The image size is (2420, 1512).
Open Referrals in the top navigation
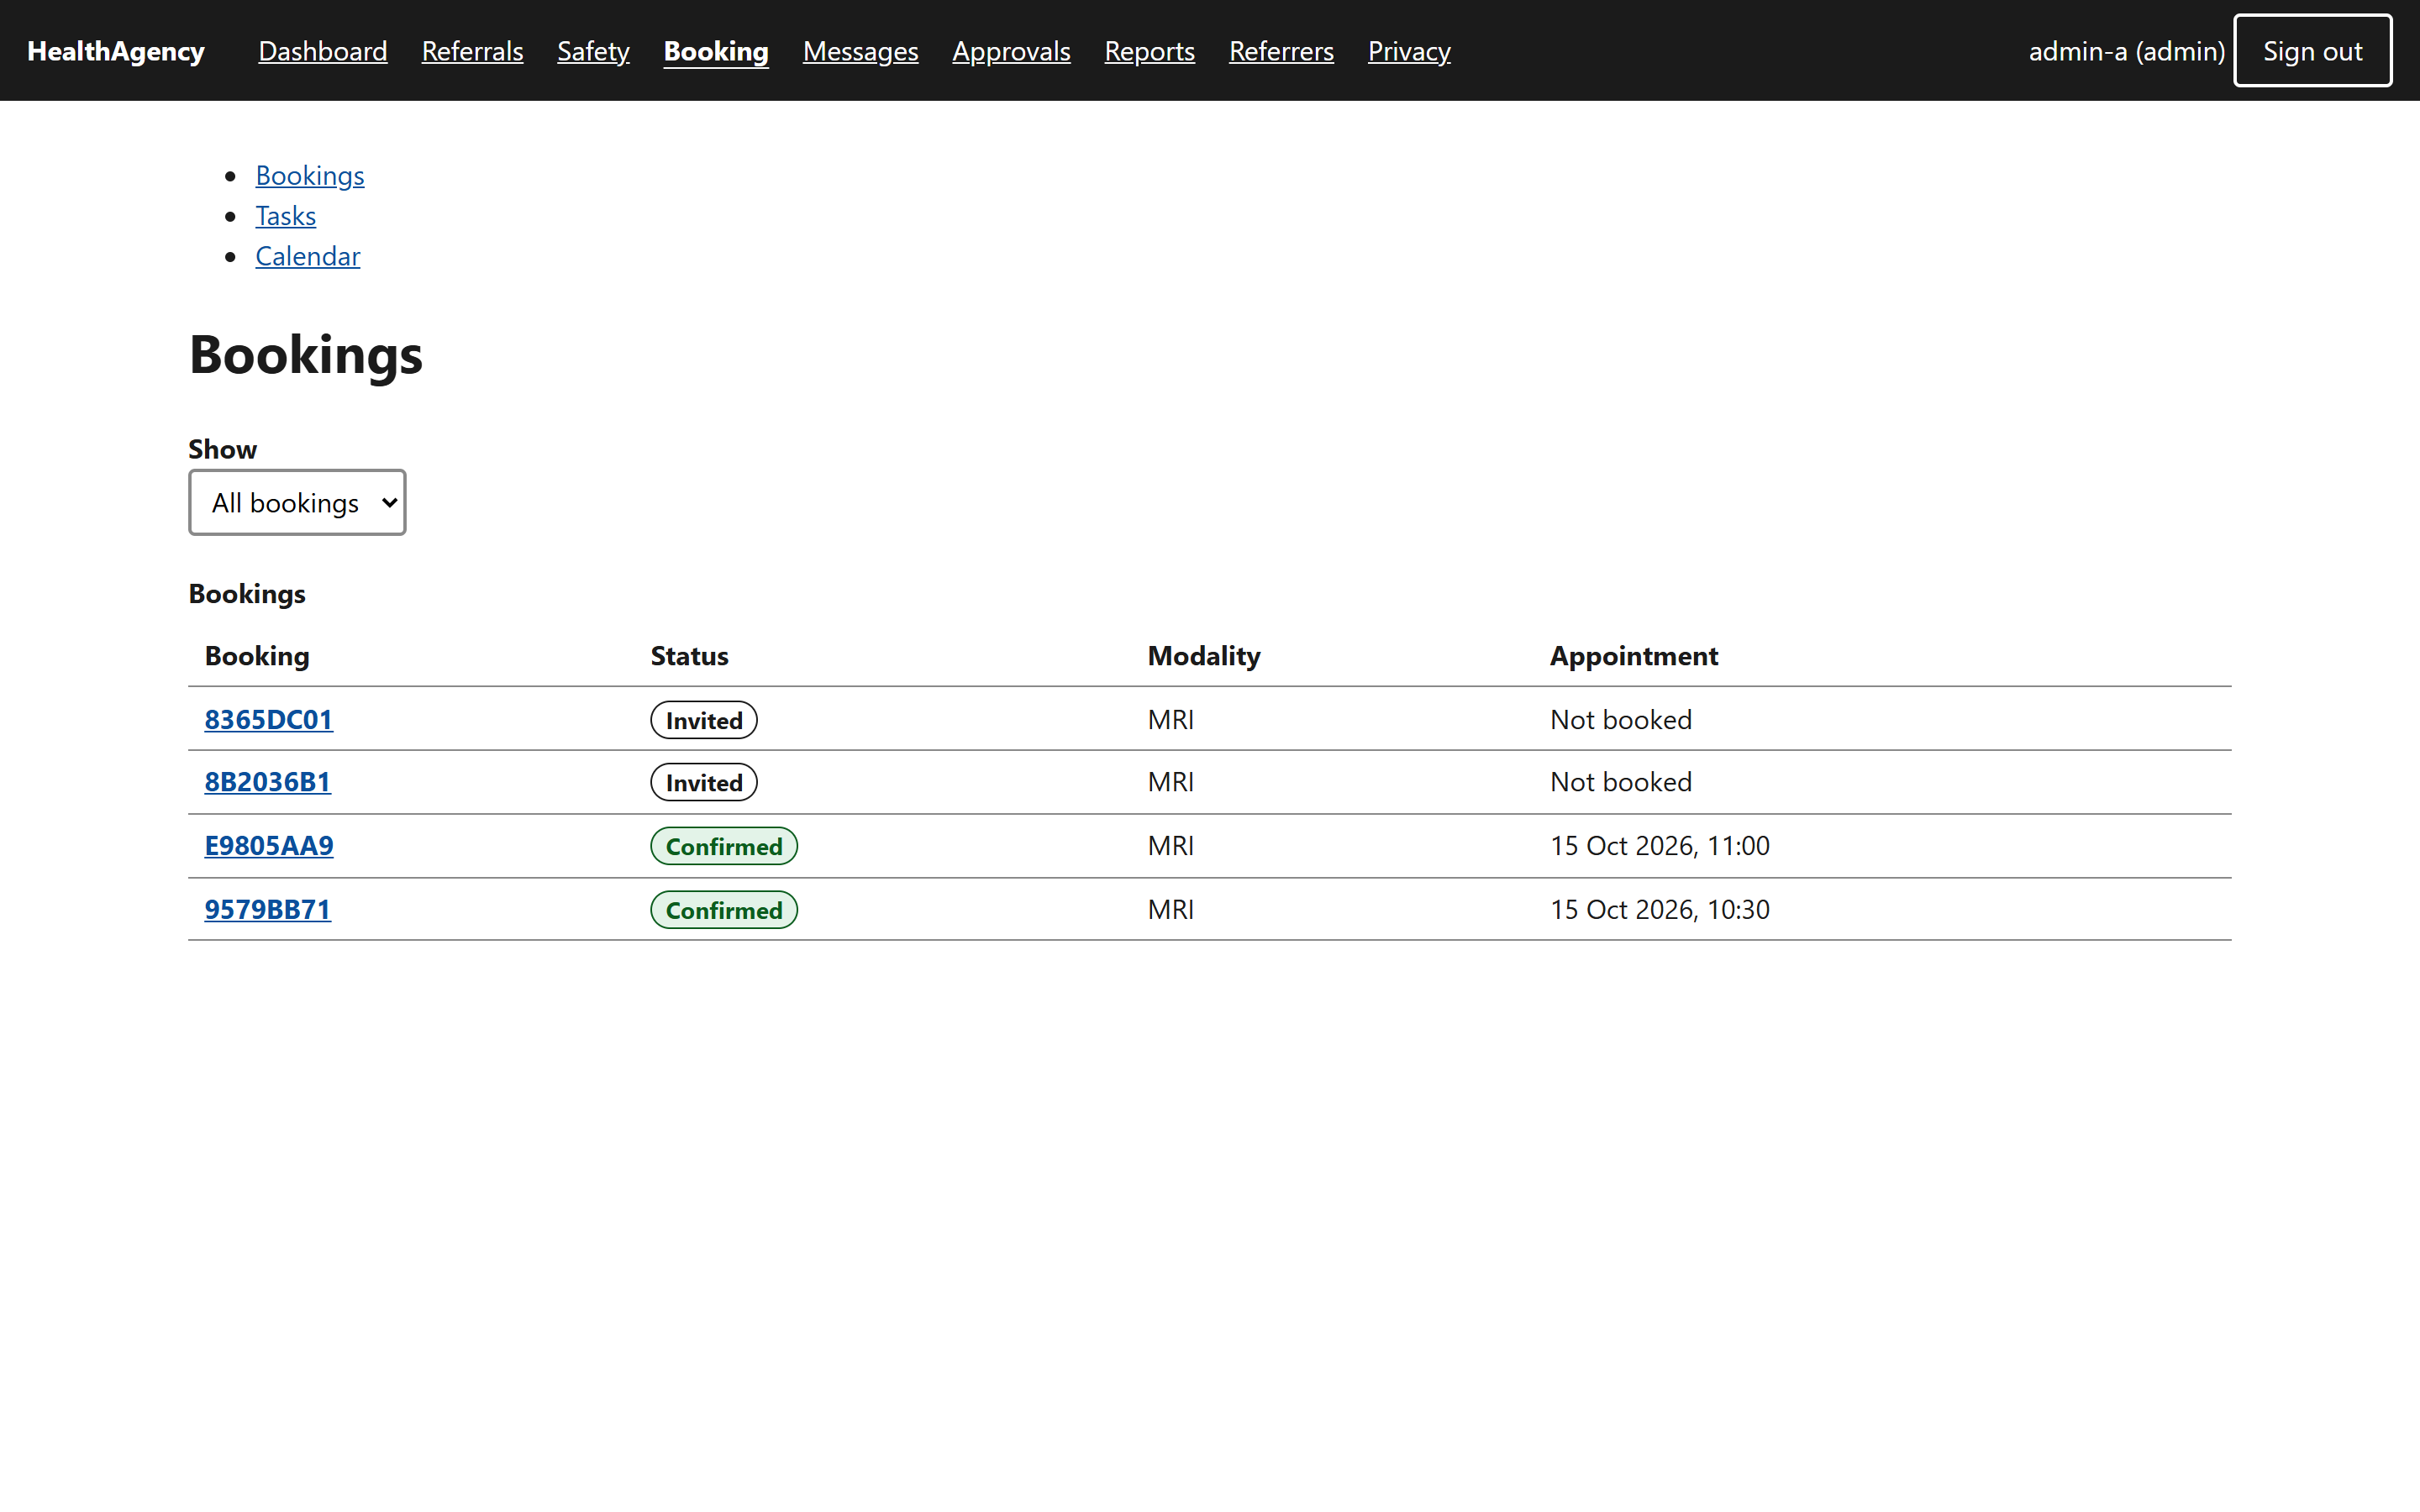pyautogui.click(x=472, y=51)
